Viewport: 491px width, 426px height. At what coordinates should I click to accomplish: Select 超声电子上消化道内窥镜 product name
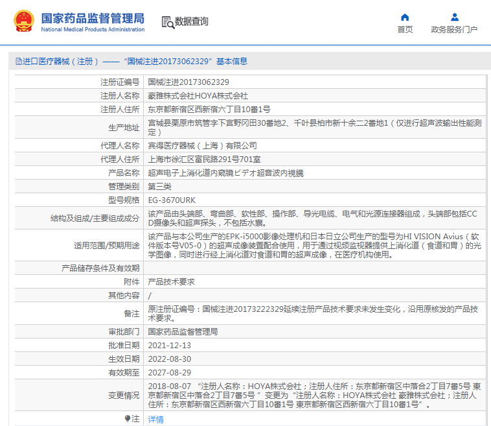tap(225, 173)
